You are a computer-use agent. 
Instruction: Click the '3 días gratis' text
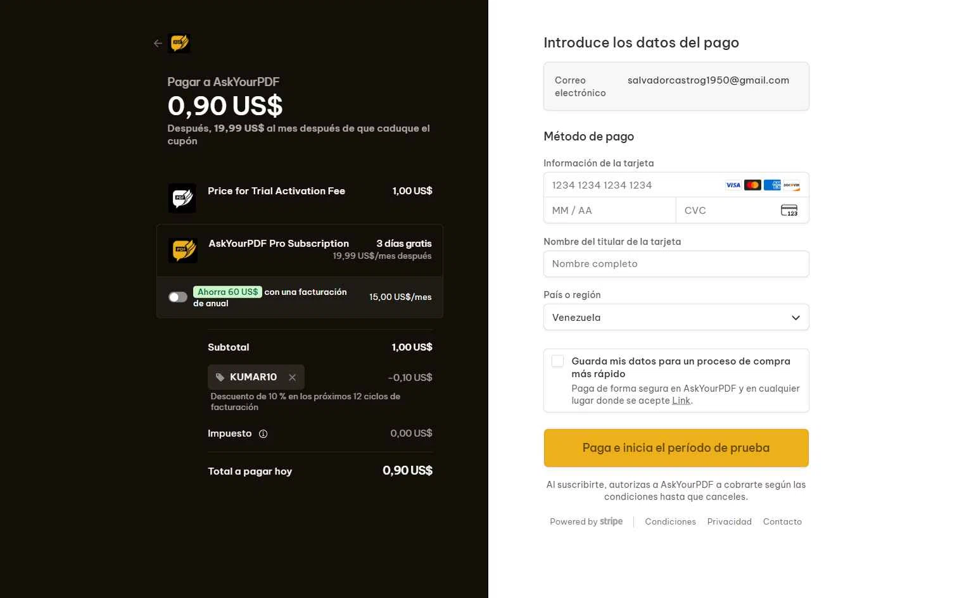click(x=404, y=244)
